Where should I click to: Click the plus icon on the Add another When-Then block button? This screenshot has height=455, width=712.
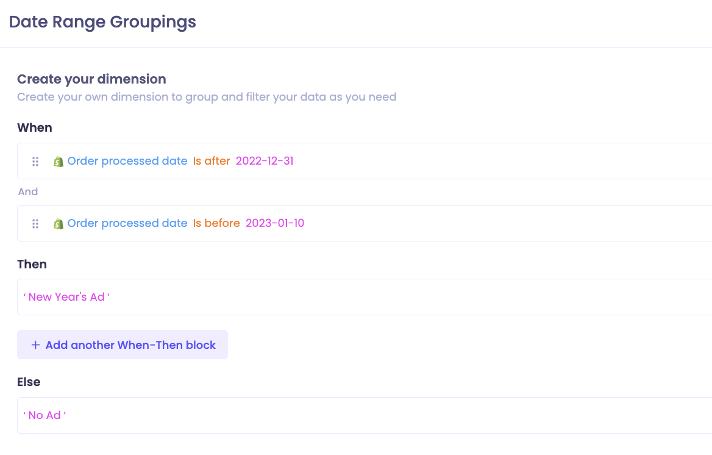click(x=35, y=345)
